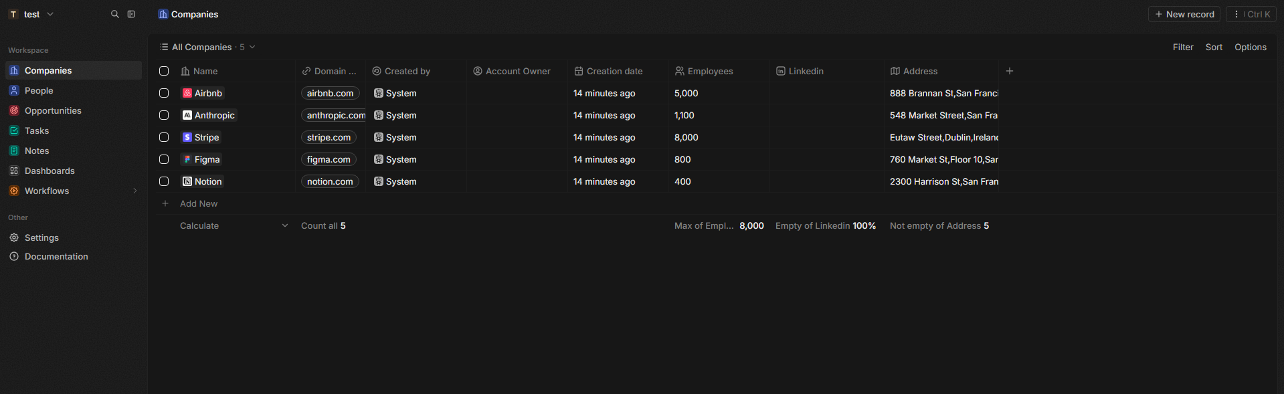1284x394 pixels.
Task: Click Anthropic's employees value 1,100
Action: [x=684, y=115]
